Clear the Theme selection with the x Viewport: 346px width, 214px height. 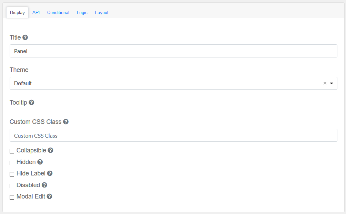click(x=325, y=83)
